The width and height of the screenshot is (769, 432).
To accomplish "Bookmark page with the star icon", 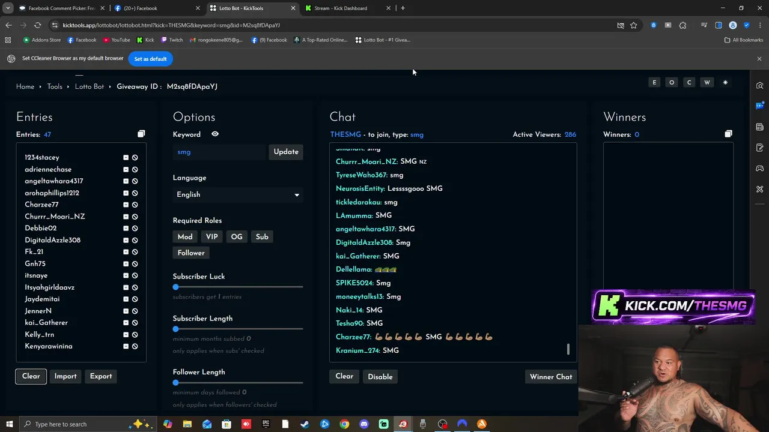I will tap(633, 25).
